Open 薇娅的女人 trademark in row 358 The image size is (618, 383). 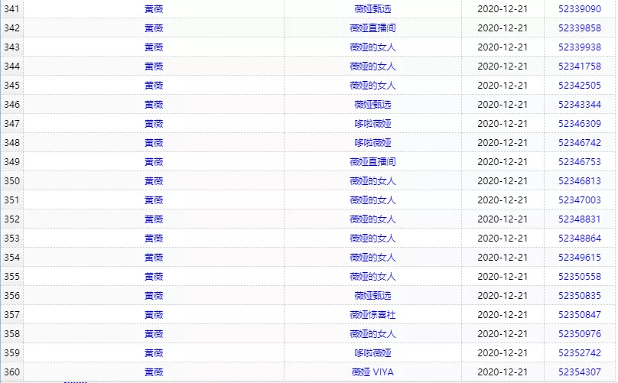click(372, 334)
